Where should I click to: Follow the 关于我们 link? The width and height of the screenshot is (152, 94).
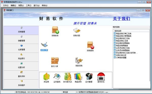(121, 18)
